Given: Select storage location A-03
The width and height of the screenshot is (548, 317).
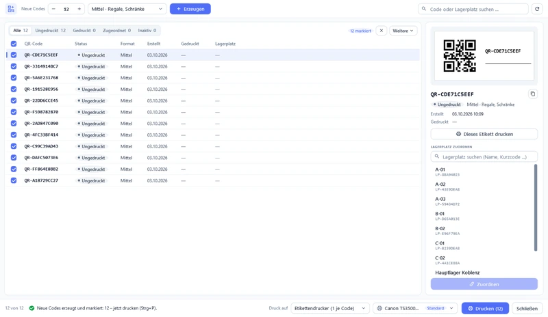Looking at the screenshot, I should (x=482, y=202).
